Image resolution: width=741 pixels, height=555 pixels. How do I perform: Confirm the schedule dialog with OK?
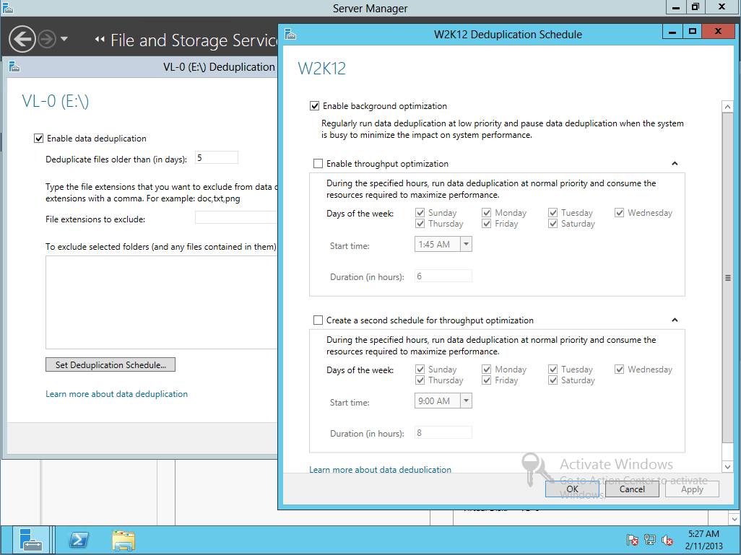(572, 489)
